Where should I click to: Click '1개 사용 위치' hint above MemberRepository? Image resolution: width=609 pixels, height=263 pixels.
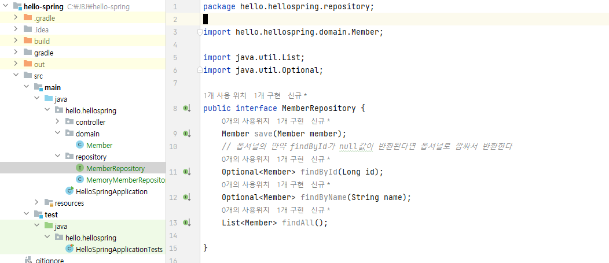[225, 95]
